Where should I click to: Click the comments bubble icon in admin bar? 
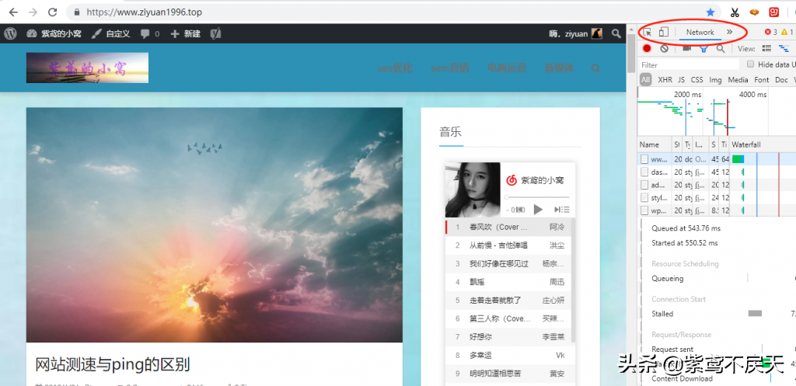[x=145, y=34]
